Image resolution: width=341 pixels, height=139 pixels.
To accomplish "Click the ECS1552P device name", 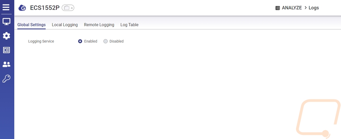I will [x=44, y=8].
